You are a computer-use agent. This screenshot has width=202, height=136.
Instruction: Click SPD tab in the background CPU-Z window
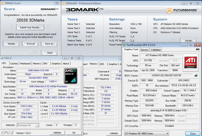coord(102,64)
